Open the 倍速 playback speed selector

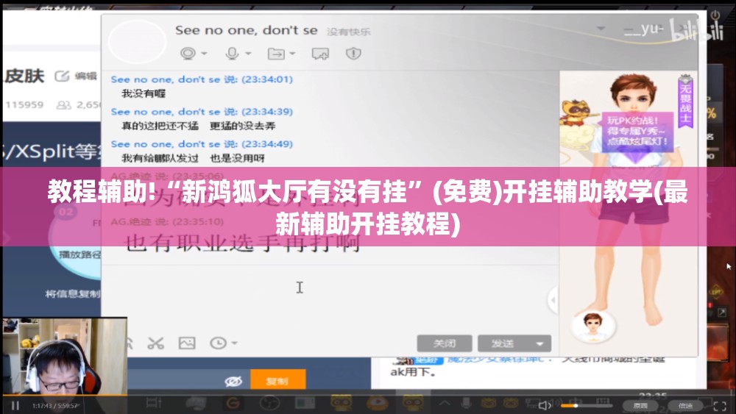tap(685, 406)
